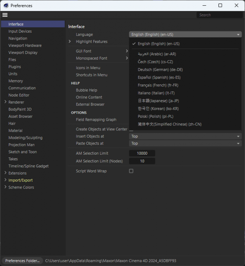Open the Viewport Hardware preferences page

tap(25, 46)
